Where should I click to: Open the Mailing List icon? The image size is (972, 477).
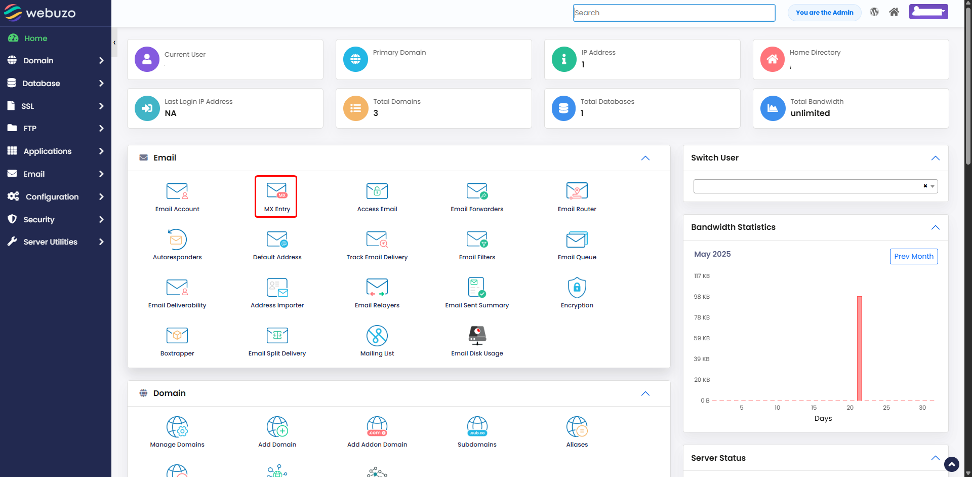point(377,341)
